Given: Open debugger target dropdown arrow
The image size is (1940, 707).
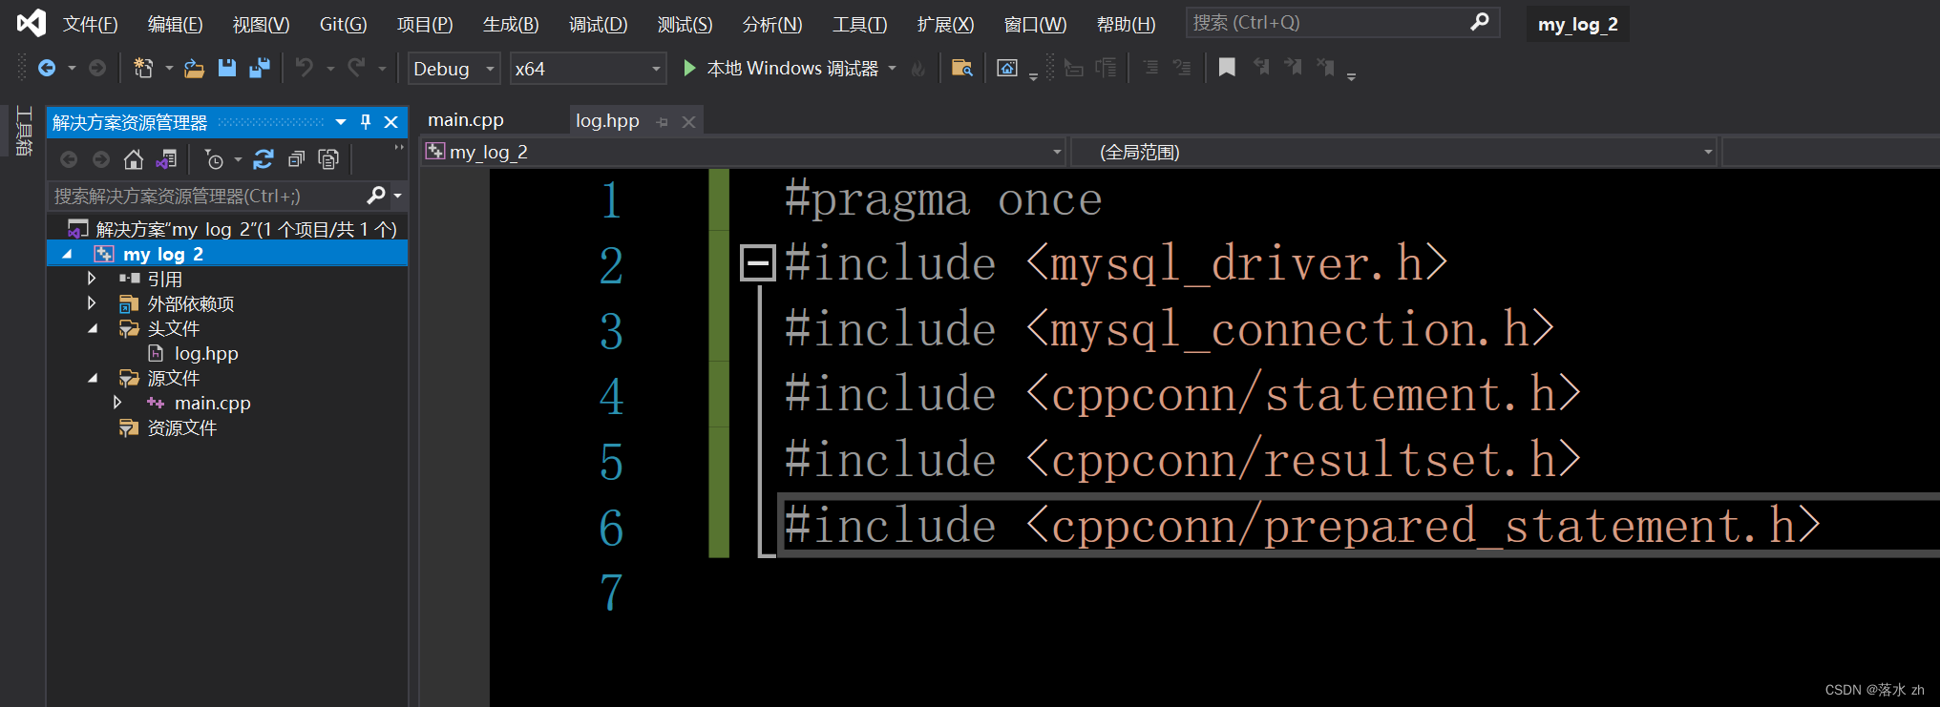Looking at the screenshot, I should (893, 69).
